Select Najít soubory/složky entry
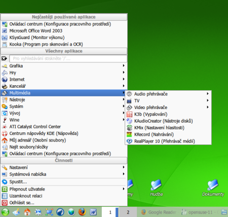The height and width of the screenshot is (217, 228). tap(64, 147)
